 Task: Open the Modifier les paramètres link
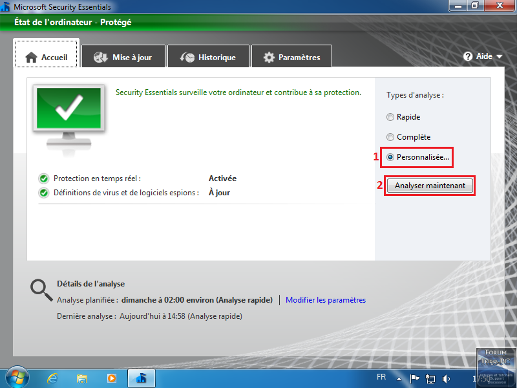coord(326,300)
